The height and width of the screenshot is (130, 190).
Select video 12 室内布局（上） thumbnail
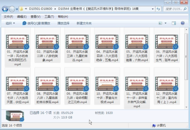click(167, 84)
